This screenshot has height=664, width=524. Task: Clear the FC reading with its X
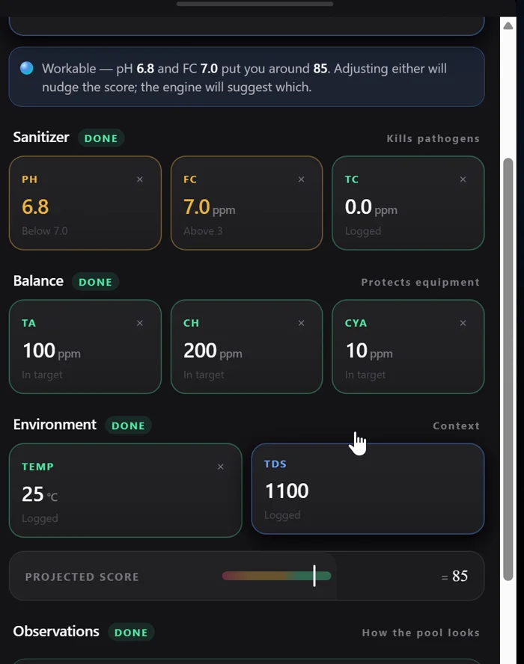[302, 179]
